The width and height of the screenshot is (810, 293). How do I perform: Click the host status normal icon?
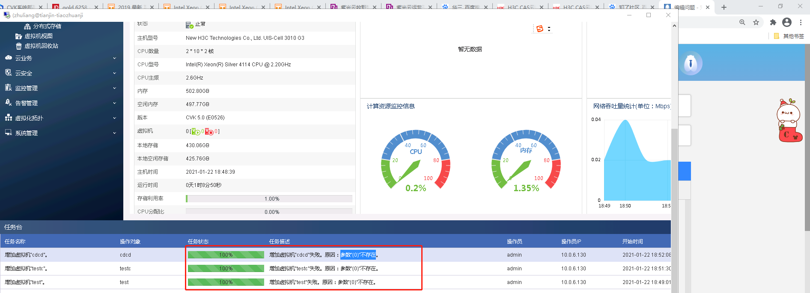[190, 25]
